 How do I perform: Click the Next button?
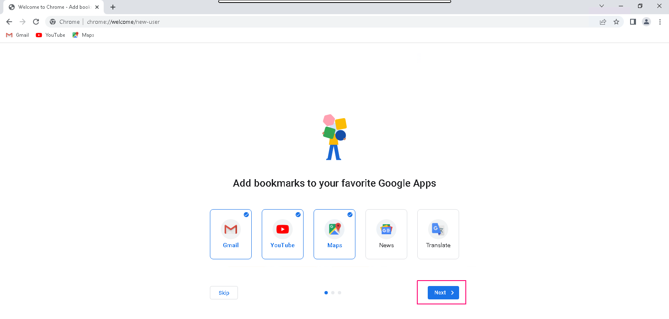pyautogui.click(x=443, y=293)
